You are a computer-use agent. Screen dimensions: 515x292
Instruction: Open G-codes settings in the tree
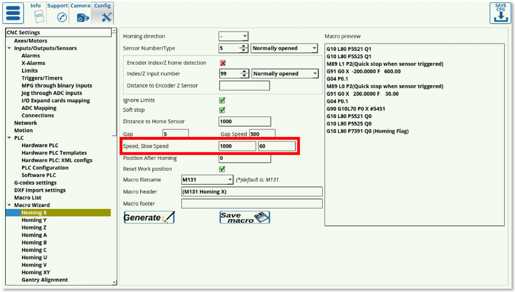(35, 183)
